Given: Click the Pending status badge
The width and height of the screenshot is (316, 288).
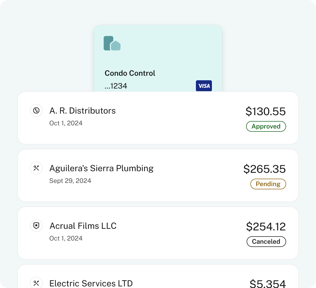Looking at the screenshot, I should tap(268, 184).
